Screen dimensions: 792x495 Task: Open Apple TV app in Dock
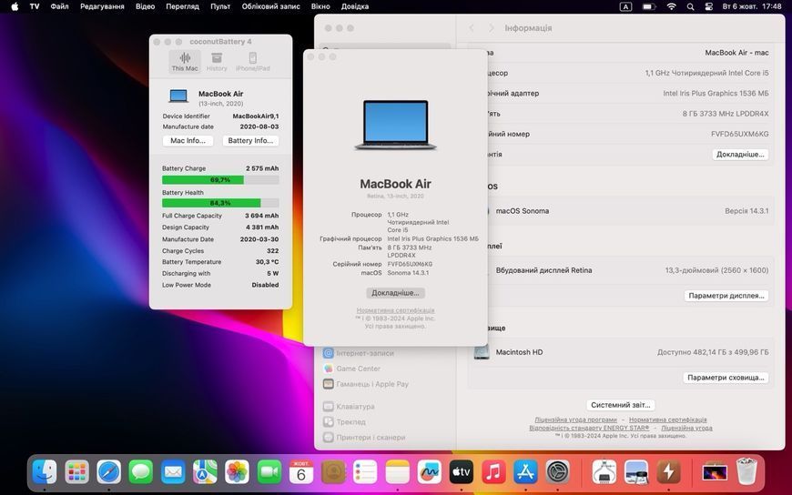(462, 472)
